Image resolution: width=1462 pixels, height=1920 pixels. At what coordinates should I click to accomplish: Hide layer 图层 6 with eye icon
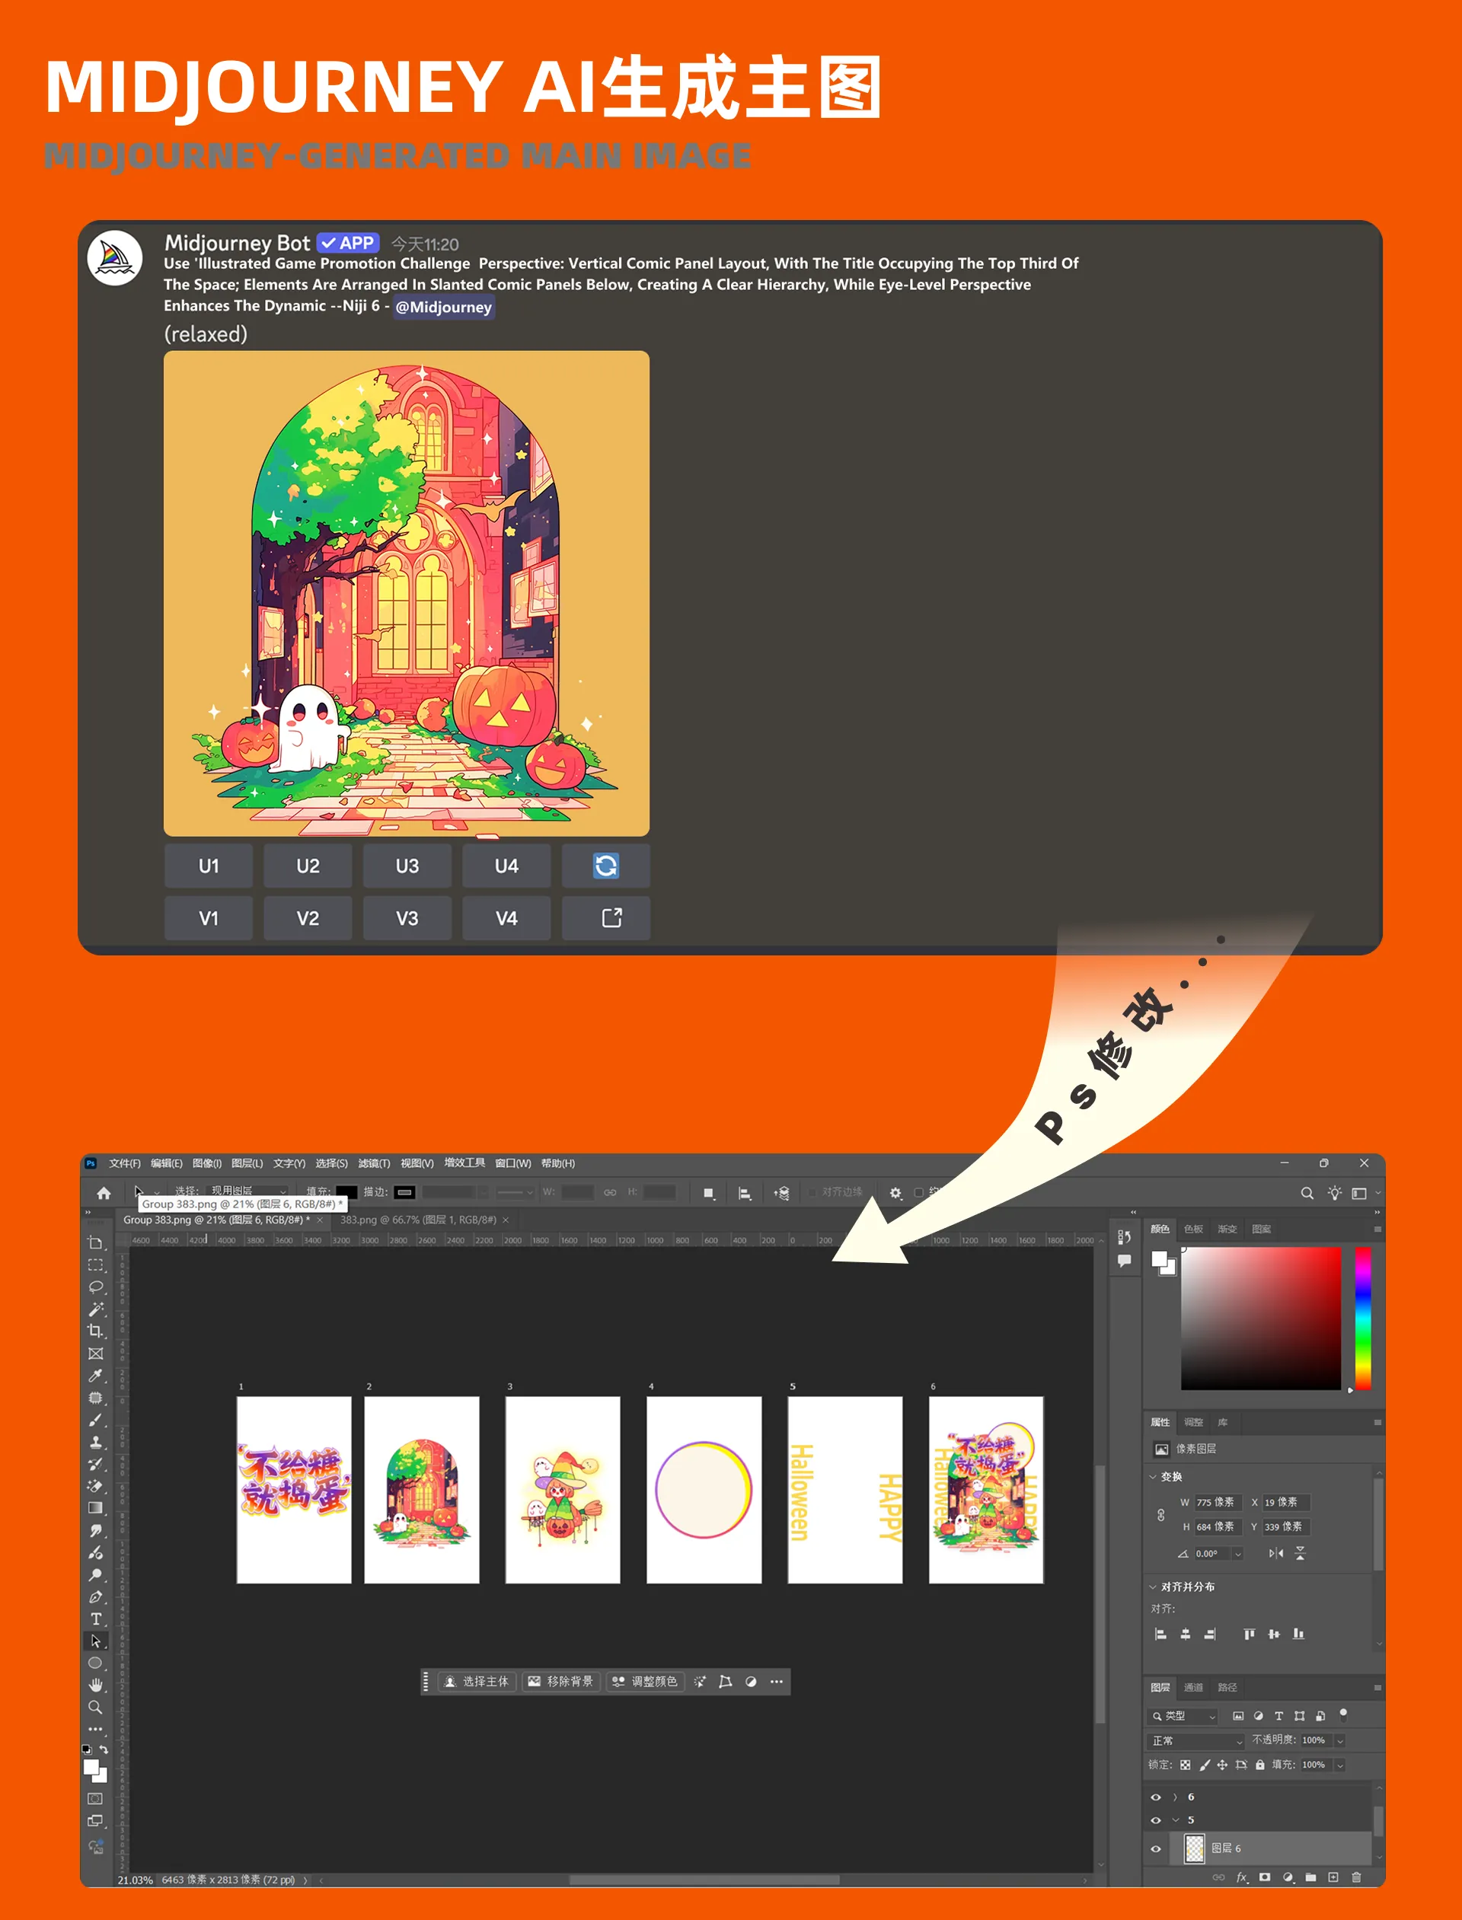point(1156,1848)
